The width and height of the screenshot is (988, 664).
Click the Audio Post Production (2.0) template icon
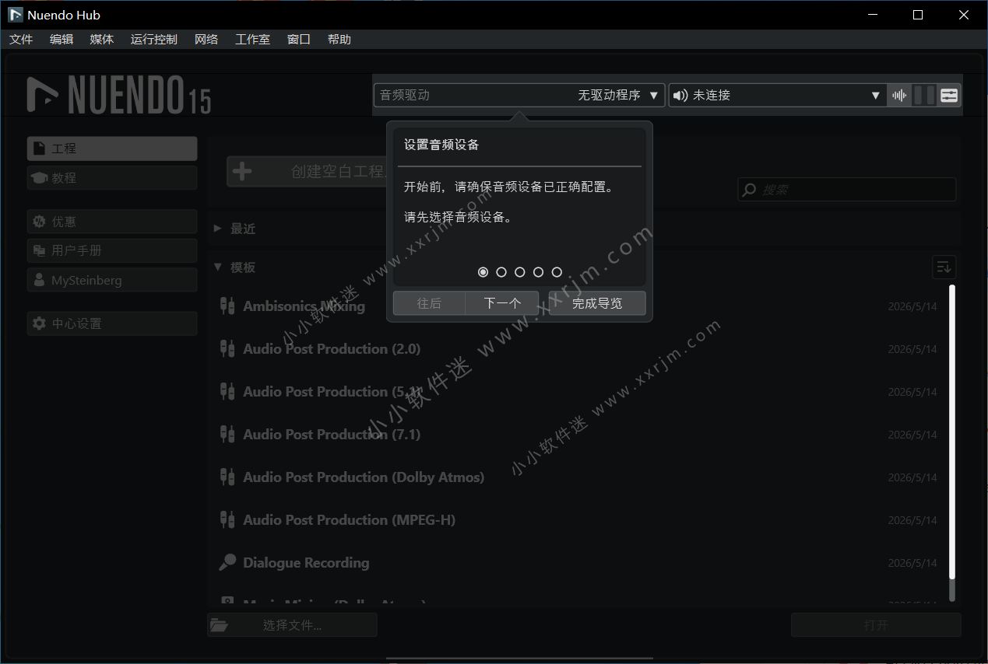pos(227,348)
